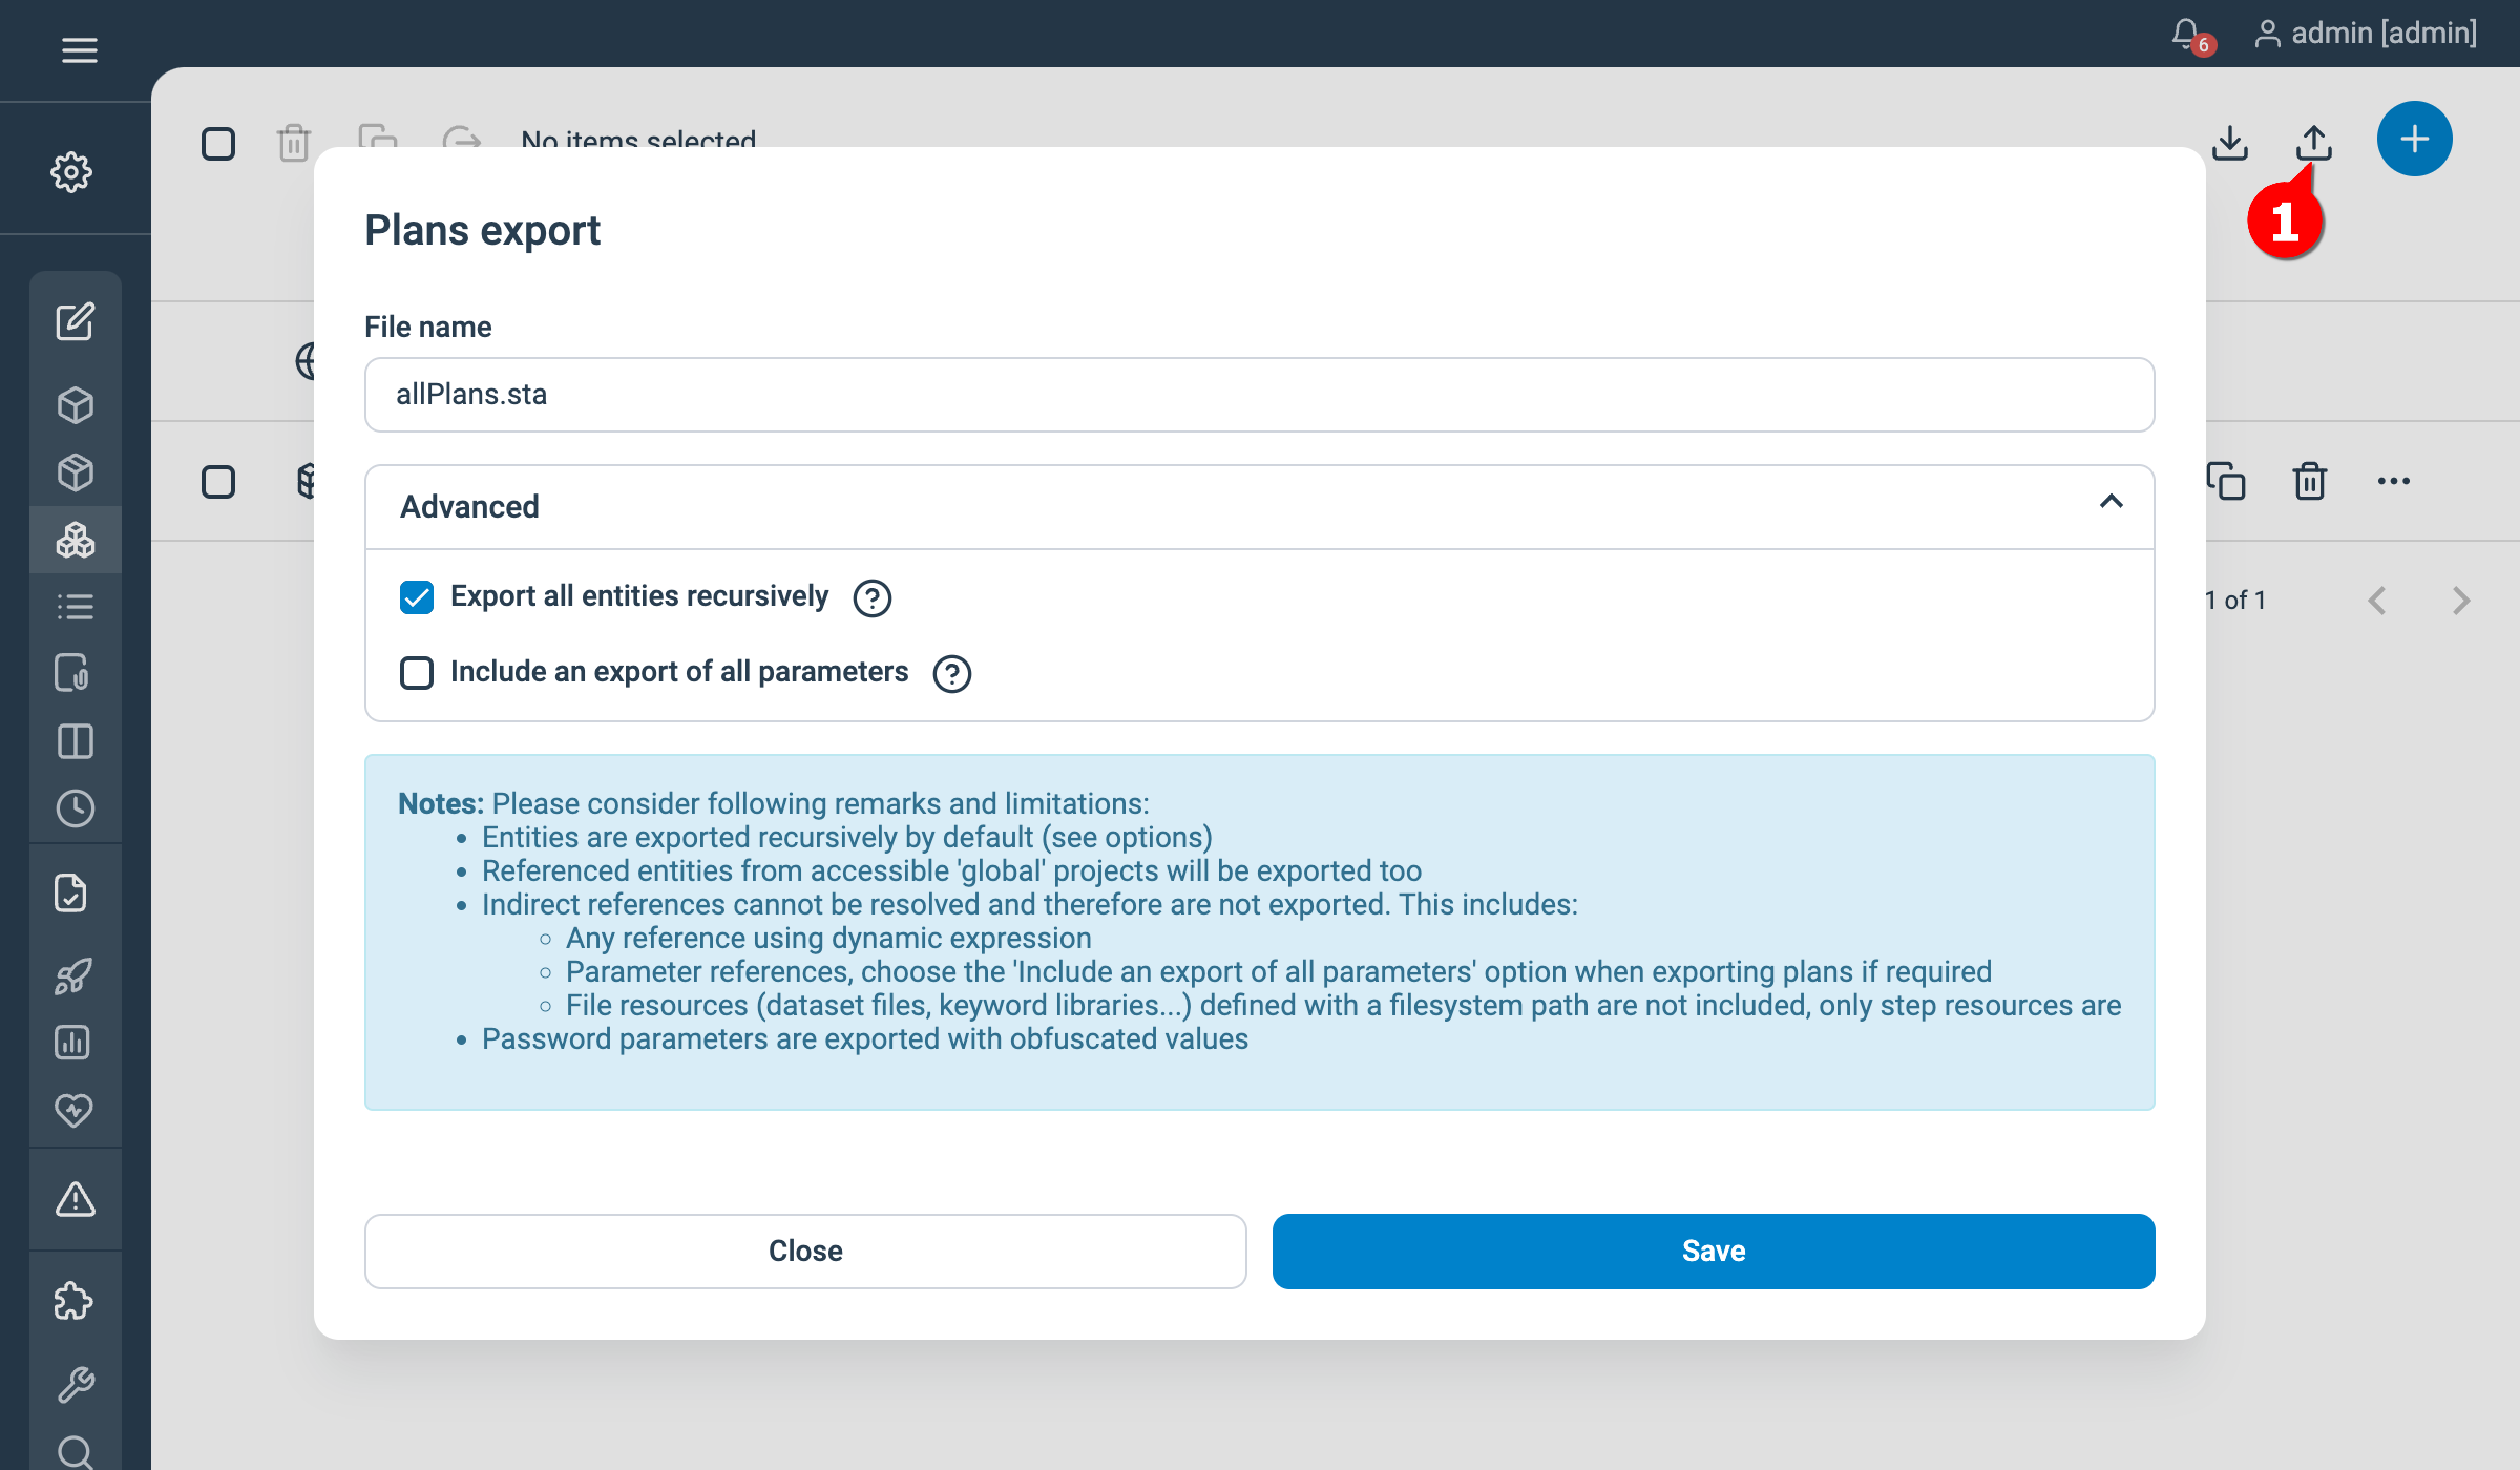Open the notifications bell with badge 6
Viewport: 2520px width, 1470px height.
click(x=2188, y=33)
